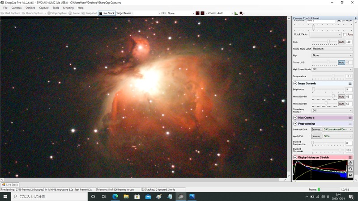
Task: Open Task View on the taskbar
Action: click(104, 197)
